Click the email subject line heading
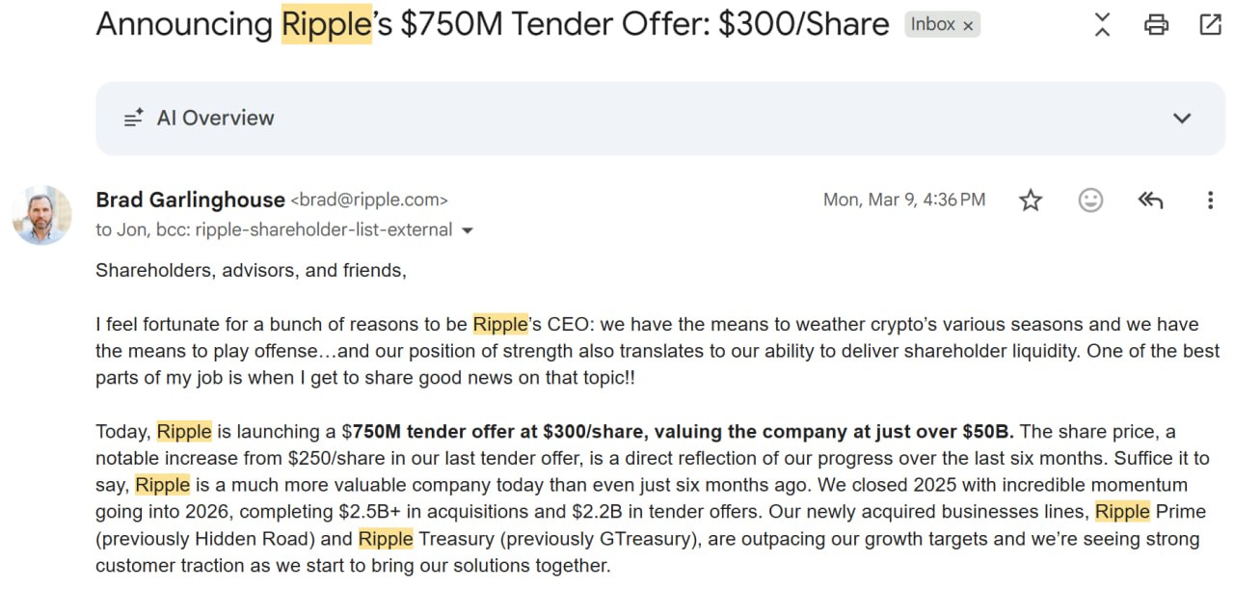Screen dimensions: 1234x589 click(492, 25)
